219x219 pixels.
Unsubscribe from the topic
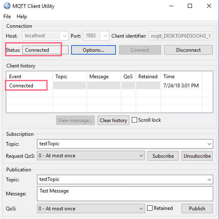(197, 156)
